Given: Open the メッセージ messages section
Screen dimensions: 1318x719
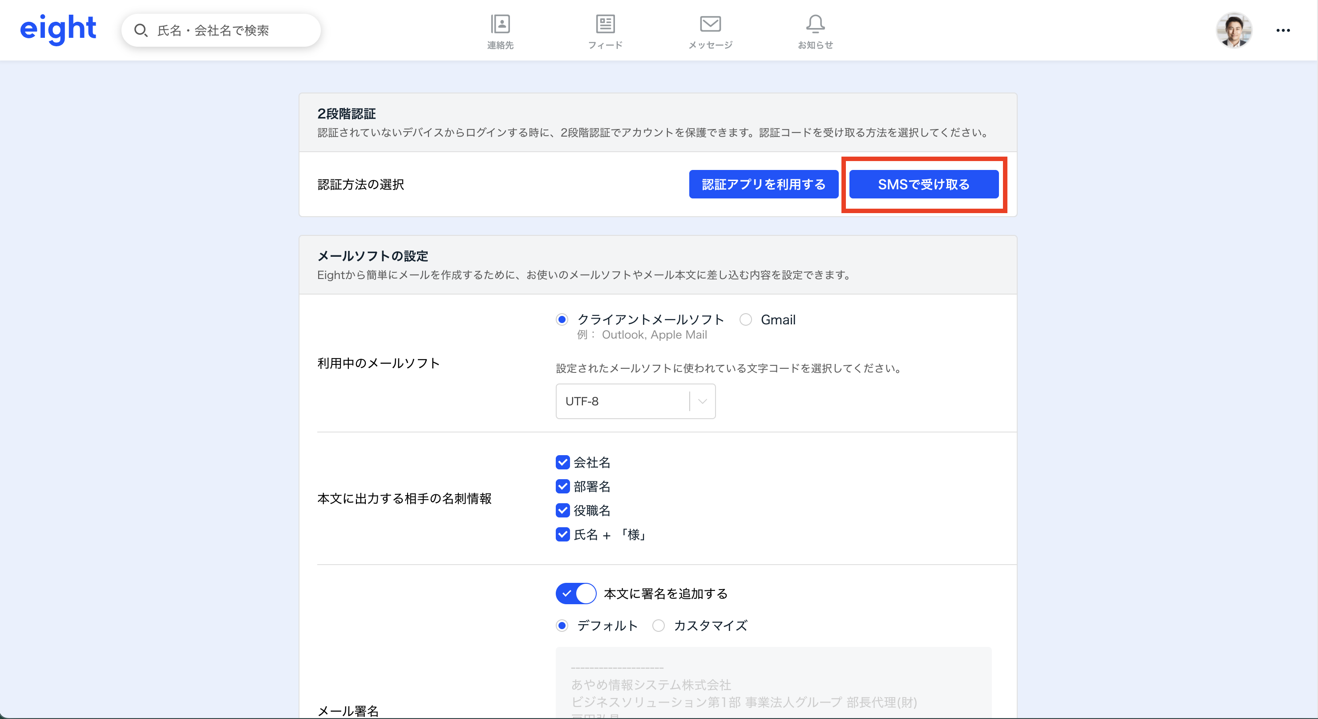Looking at the screenshot, I should (x=710, y=31).
